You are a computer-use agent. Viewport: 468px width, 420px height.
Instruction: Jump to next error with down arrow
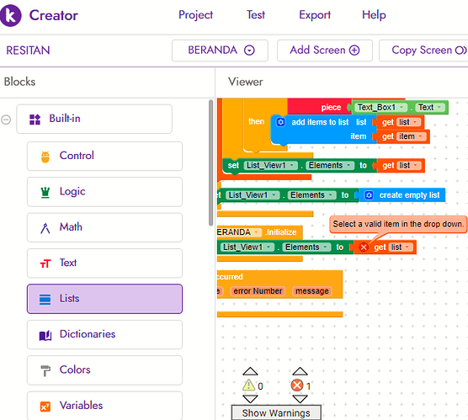pyautogui.click(x=300, y=399)
